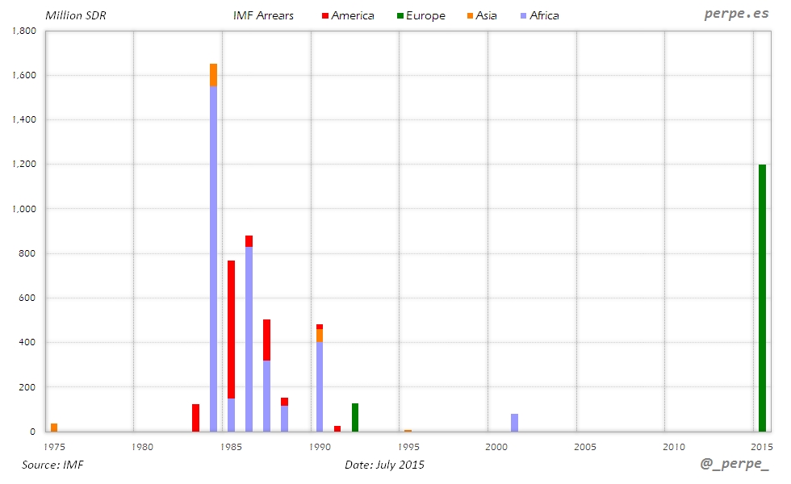Click the small purple 2001 Africa bar

514,423
